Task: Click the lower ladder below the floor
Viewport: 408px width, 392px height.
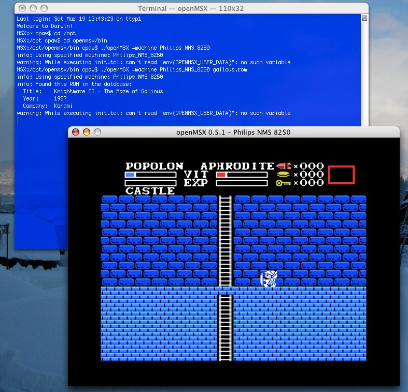Action: pos(225,326)
